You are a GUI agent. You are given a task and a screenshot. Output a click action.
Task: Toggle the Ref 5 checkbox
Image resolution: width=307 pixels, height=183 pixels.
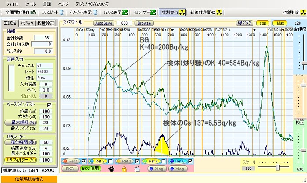click(190, 161)
